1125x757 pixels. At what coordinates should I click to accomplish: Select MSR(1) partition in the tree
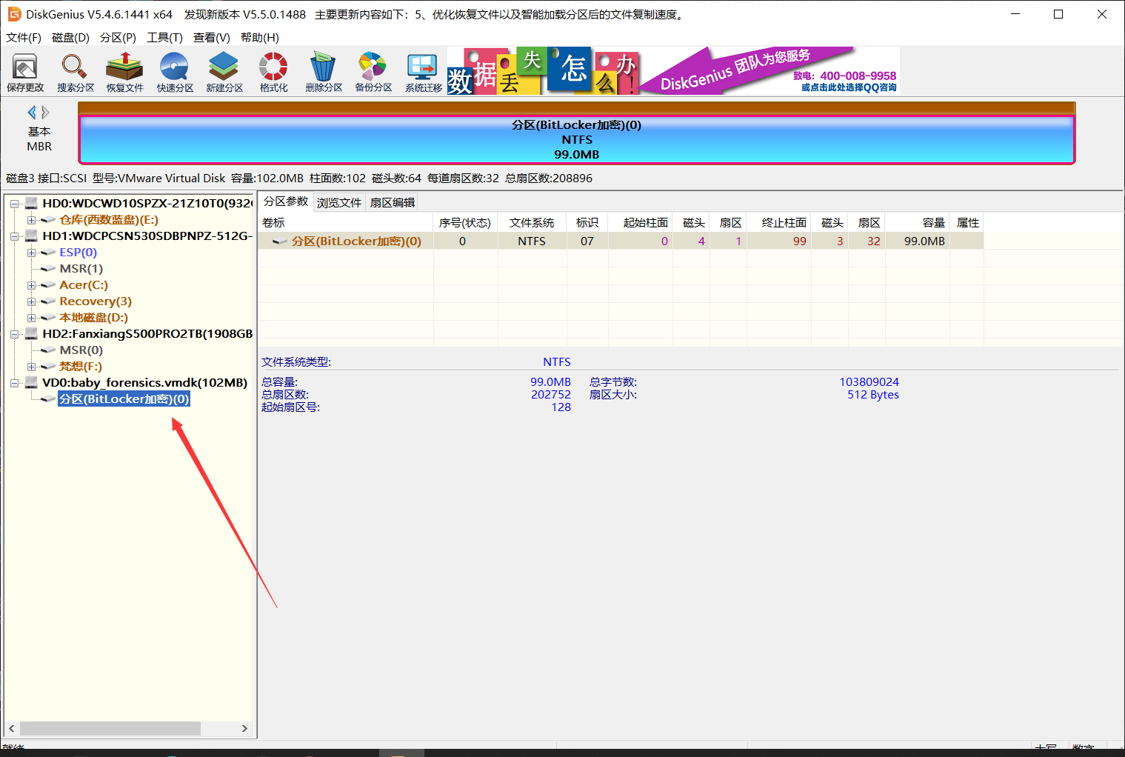coord(81,268)
